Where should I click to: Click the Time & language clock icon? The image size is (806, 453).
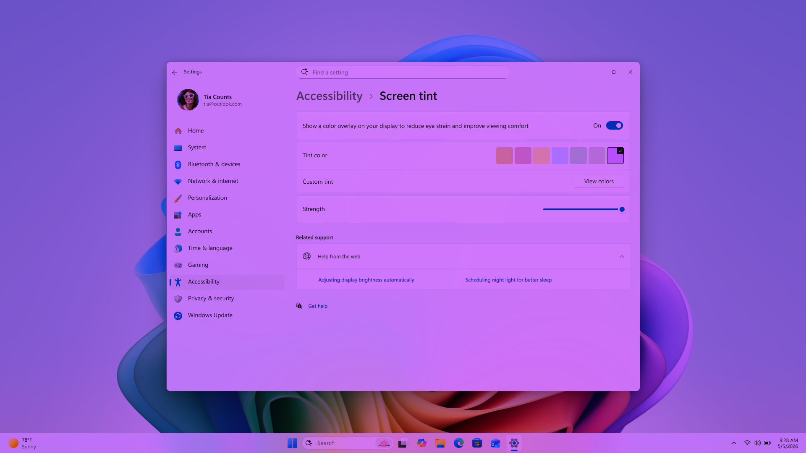[x=178, y=248]
